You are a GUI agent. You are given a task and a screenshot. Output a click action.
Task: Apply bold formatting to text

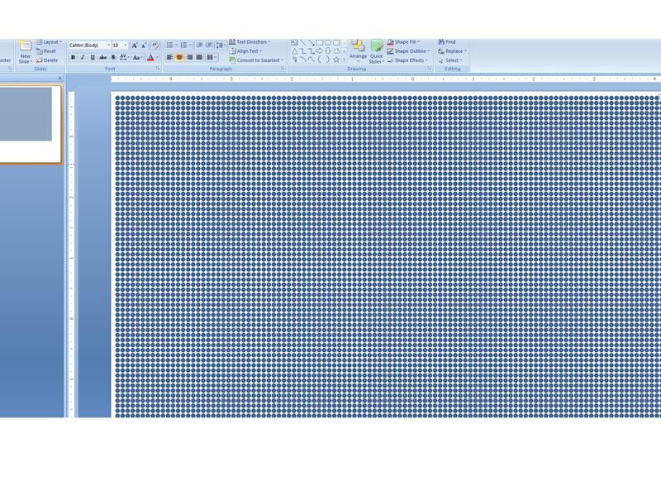(74, 56)
